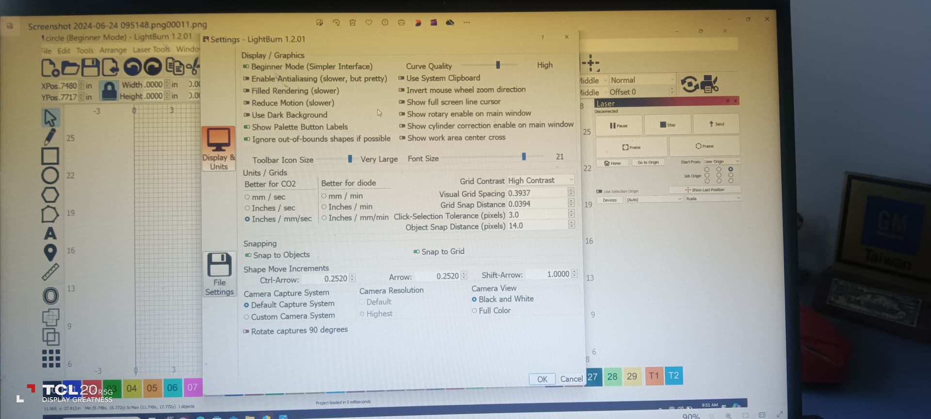Image resolution: width=931 pixels, height=419 pixels.
Task: Click the Curve Quality slider handle
Action: pyautogui.click(x=498, y=64)
